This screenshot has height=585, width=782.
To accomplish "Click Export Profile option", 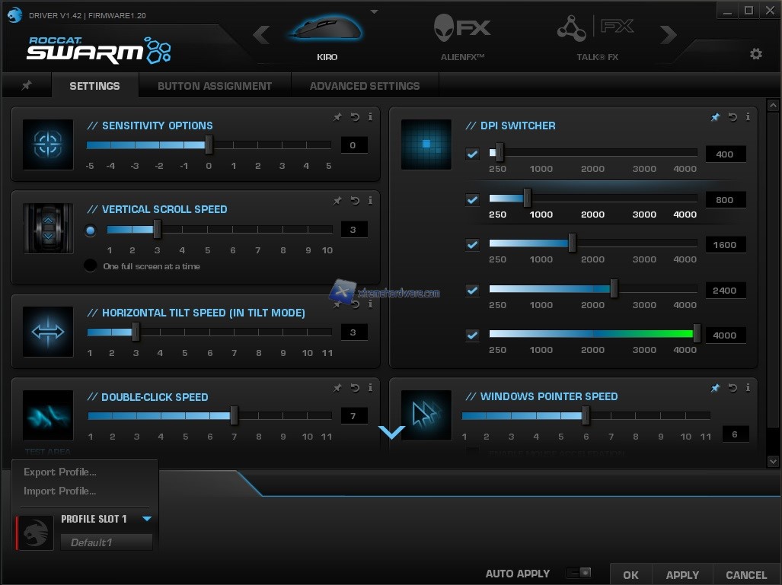I will click(x=60, y=472).
